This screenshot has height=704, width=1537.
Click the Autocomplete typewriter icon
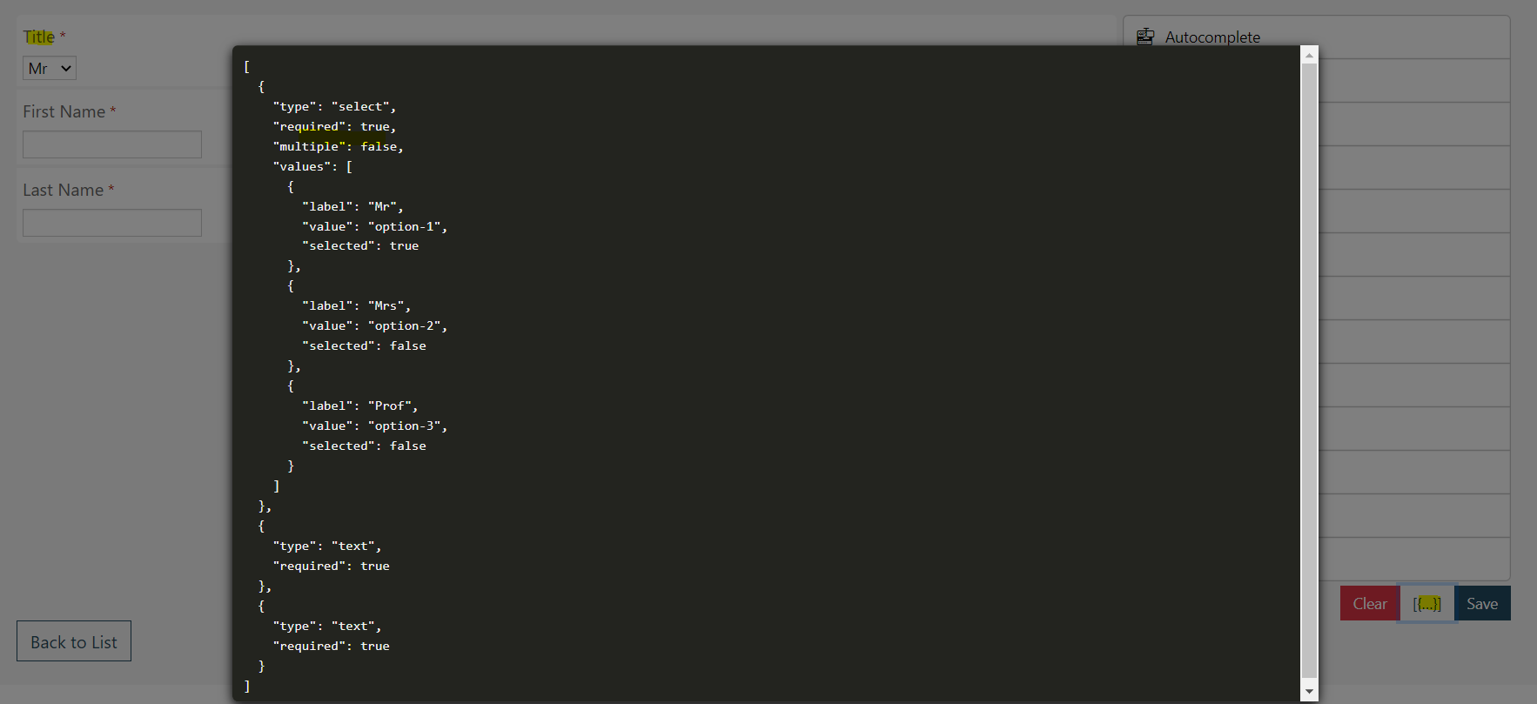point(1145,37)
